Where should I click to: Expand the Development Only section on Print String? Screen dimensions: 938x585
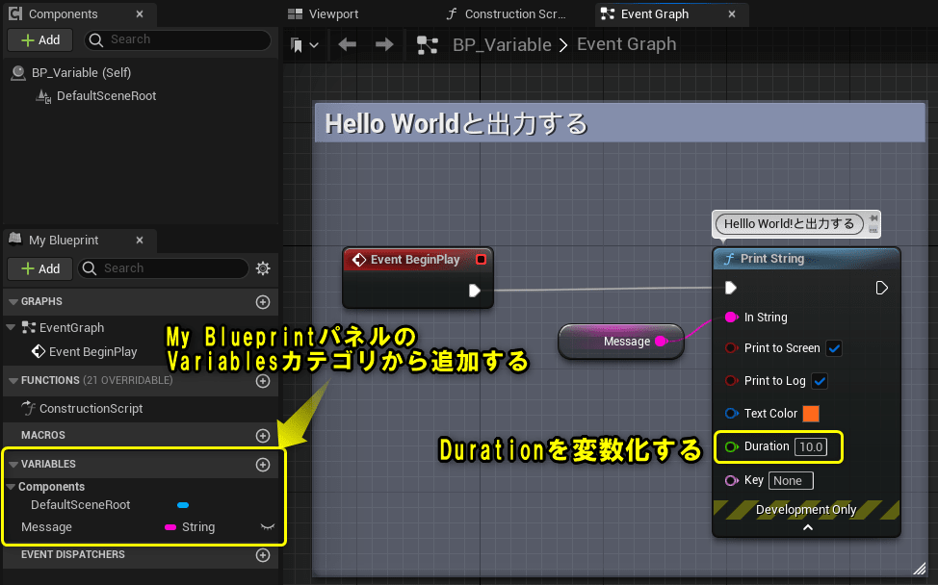pos(807,527)
